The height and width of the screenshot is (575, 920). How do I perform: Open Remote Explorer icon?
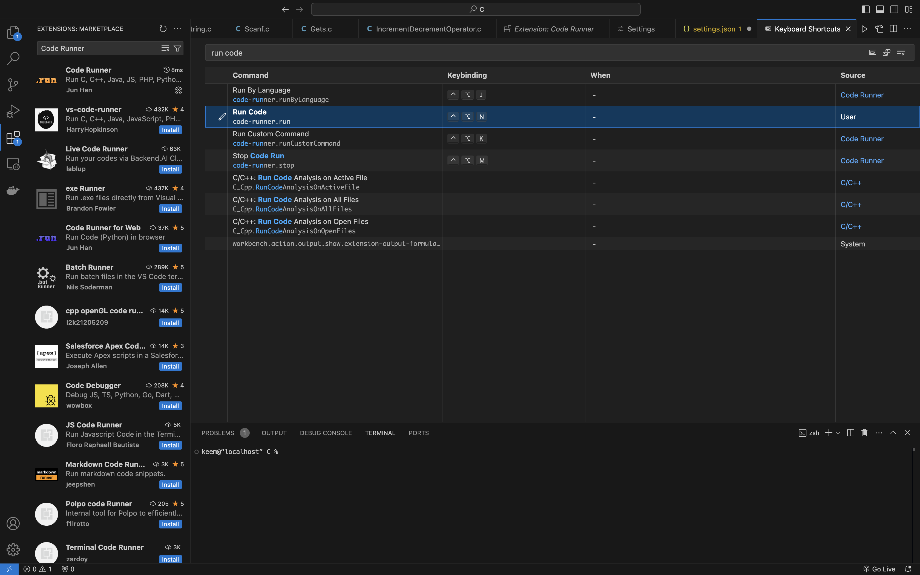point(13,164)
